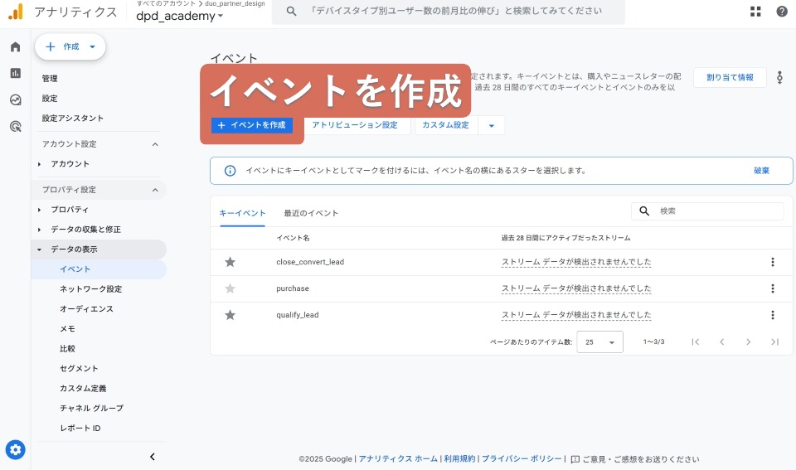
Task: Open the items per page dropdown
Action: coord(599,342)
